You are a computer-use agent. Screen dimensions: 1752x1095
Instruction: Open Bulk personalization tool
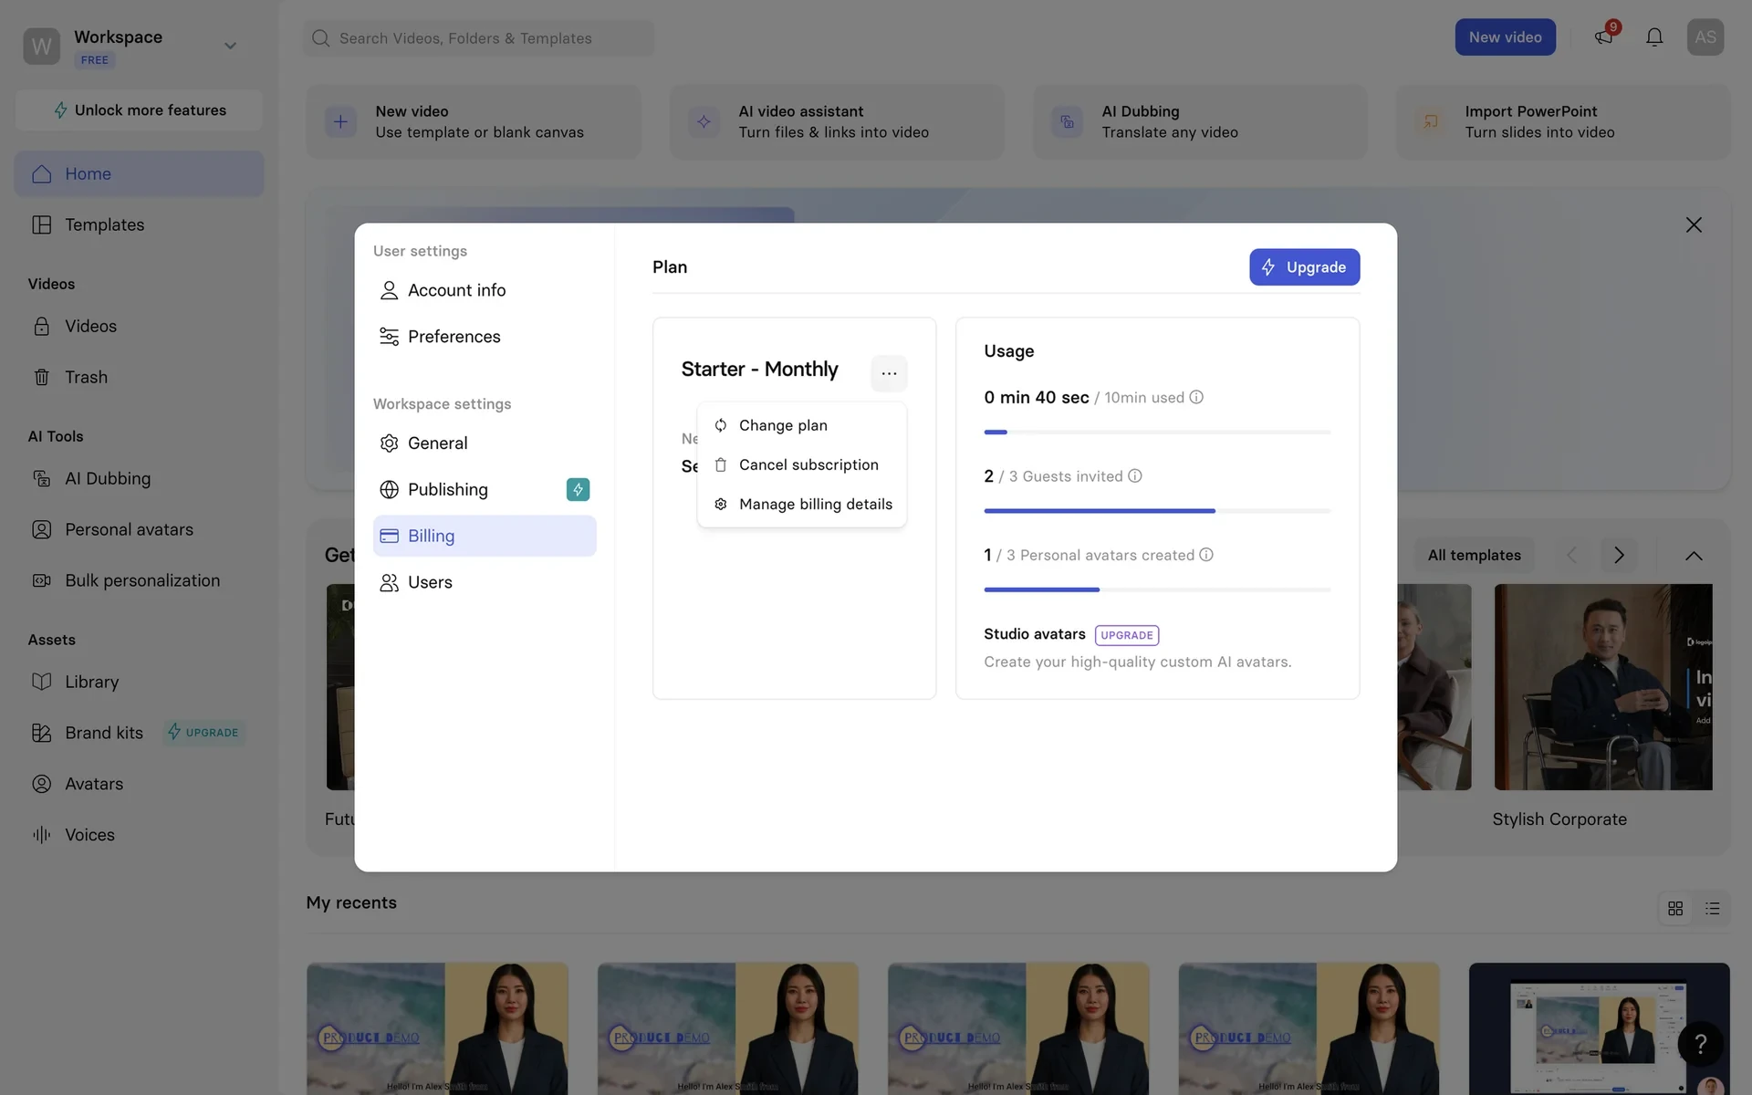pos(139,580)
